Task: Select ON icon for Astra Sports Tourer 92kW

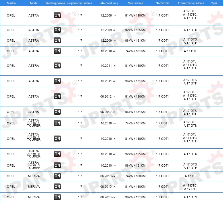Action: point(57,154)
